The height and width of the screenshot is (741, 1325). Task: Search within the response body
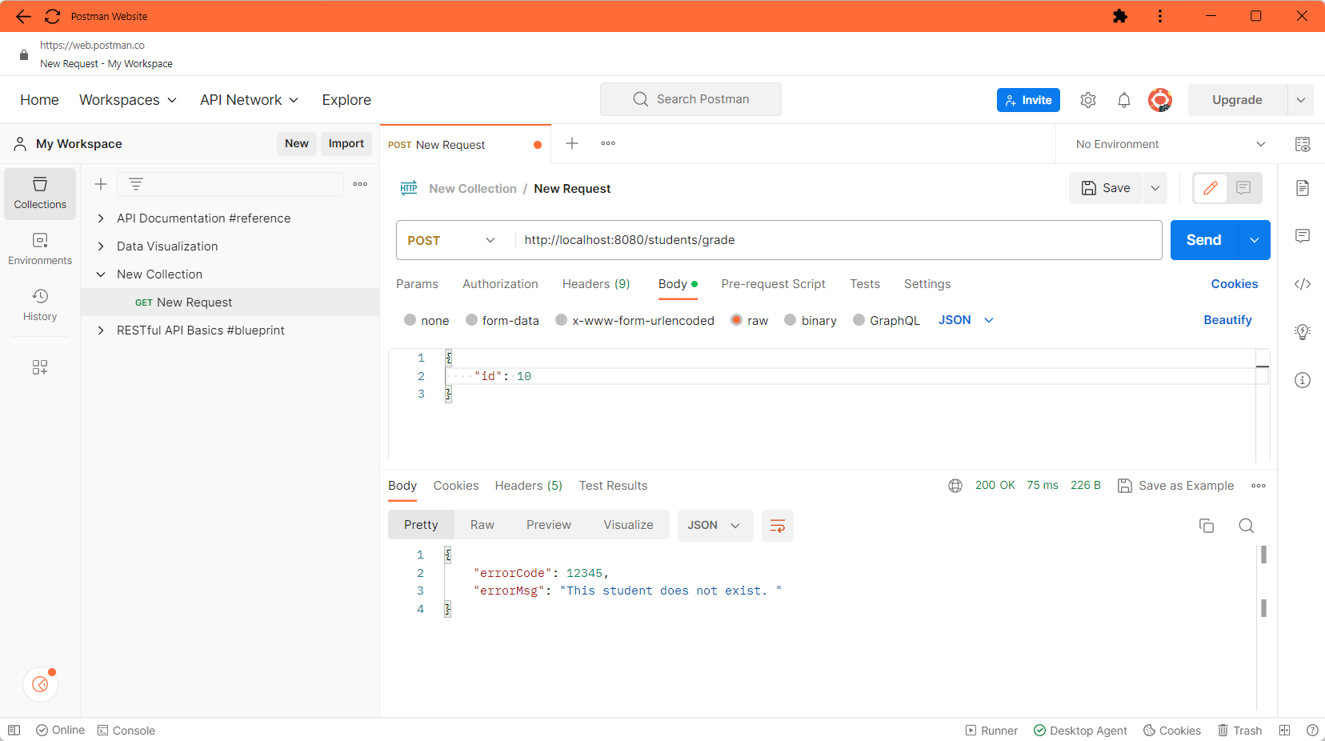[1247, 526]
